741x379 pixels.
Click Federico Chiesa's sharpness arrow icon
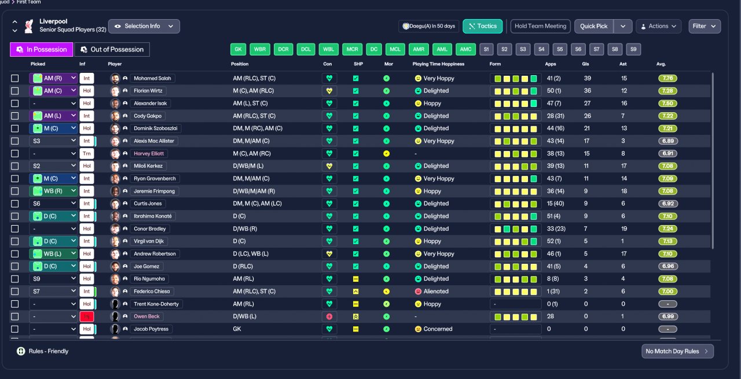[x=355, y=292]
